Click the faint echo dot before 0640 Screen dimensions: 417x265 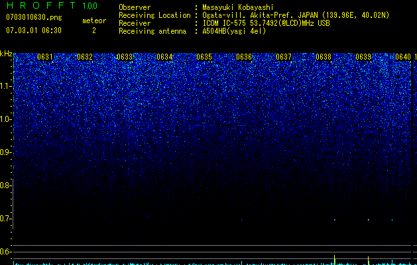pyautogui.click(x=392, y=220)
